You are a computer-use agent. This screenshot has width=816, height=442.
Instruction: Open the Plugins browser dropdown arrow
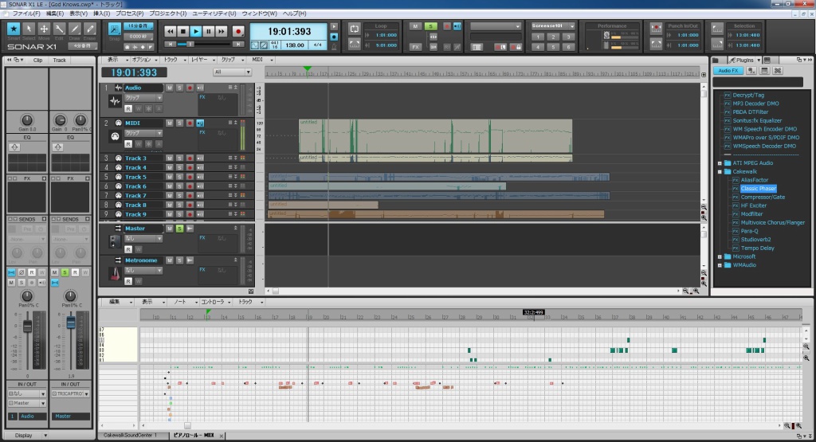759,61
